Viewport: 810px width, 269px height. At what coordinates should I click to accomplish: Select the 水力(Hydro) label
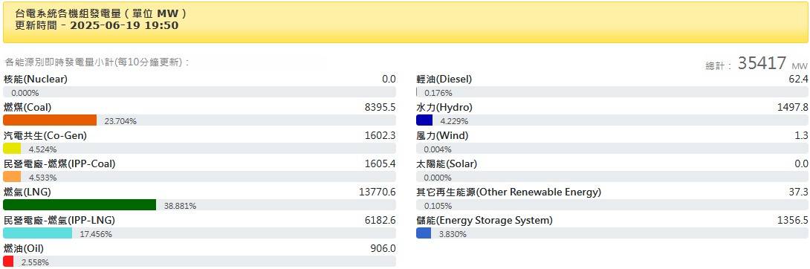pyautogui.click(x=444, y=108)
